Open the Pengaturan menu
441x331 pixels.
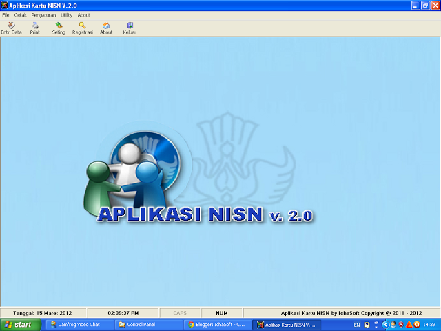(x=43, y=15)
